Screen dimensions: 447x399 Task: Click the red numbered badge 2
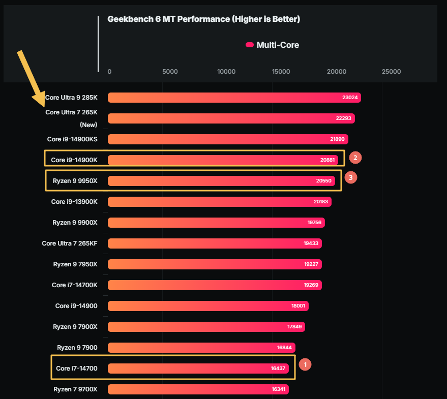(355, 158)
